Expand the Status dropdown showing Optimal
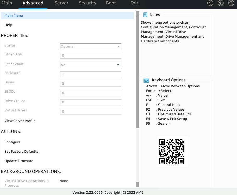Image resolution: width=237 pixels, height=195 pixels. point(91,46)
